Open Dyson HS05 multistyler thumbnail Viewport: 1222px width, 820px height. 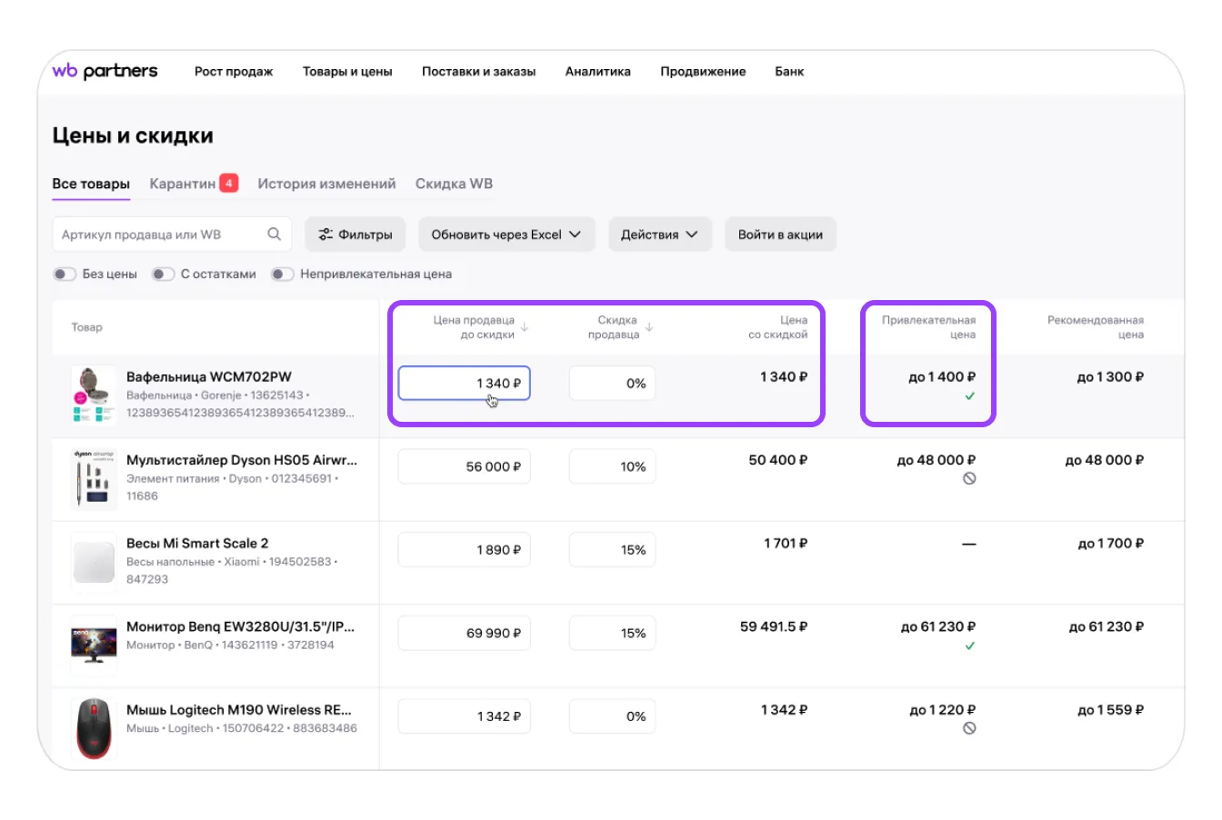click(94, 478)
